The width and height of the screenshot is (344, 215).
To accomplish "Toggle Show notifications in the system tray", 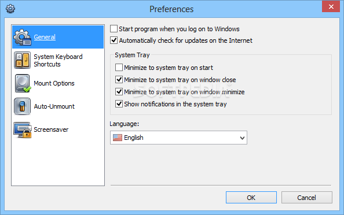I will click(119, 104).
